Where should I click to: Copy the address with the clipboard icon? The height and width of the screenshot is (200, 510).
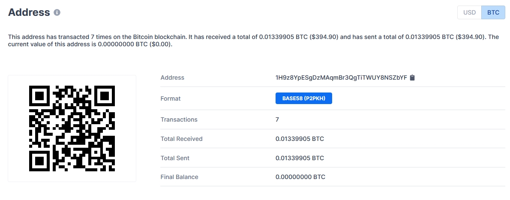click(x=412, y=78)
